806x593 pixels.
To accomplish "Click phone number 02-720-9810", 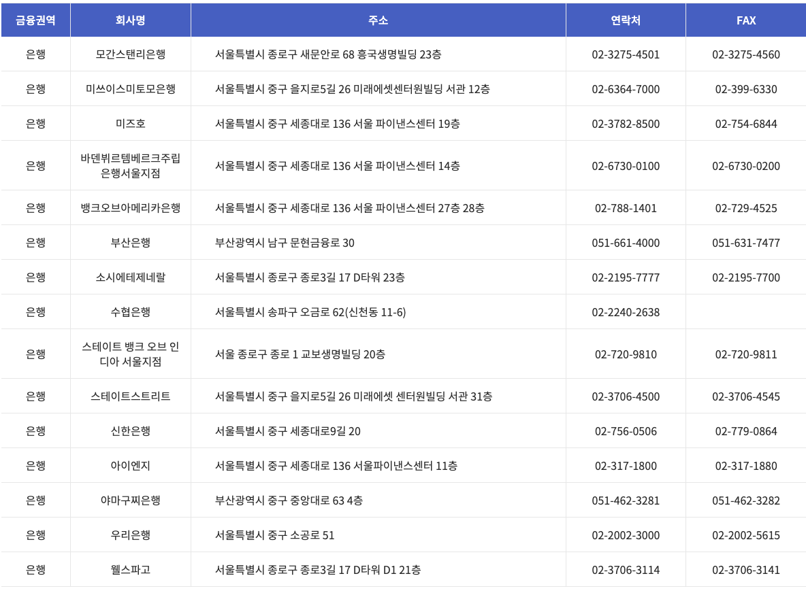I will tap(626, 354).
